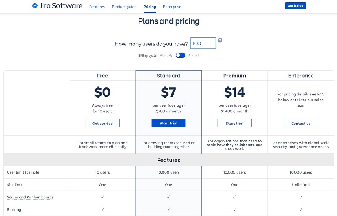This screenshot has width=337, height=216.
Task: Click the question mark help icon
Action: [220, 40]
